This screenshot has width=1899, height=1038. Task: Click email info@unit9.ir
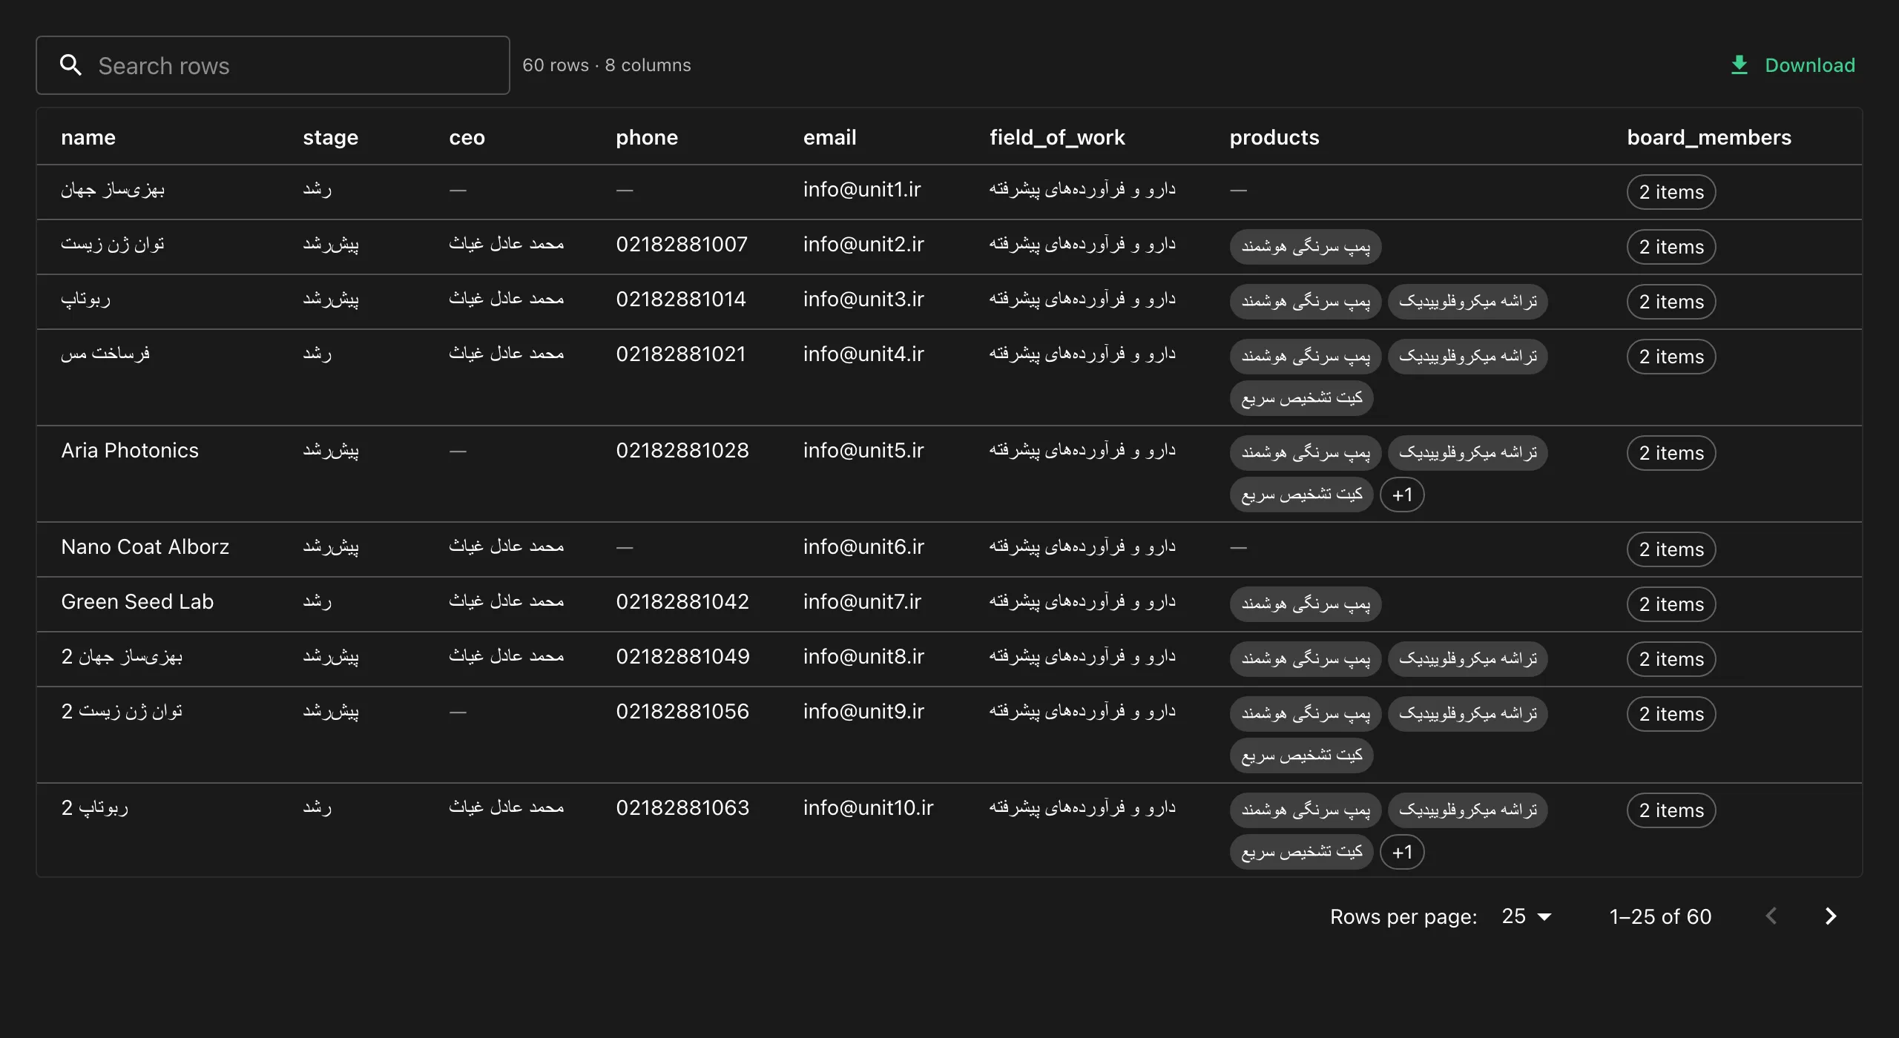tap(863, 711)
